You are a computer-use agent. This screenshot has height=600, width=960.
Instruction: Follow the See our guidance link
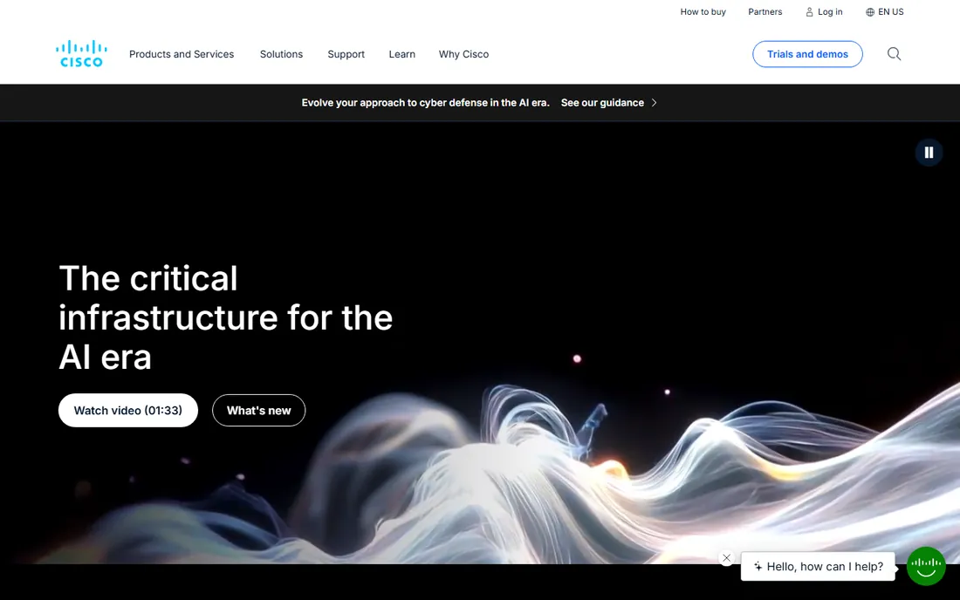point(602,103)
